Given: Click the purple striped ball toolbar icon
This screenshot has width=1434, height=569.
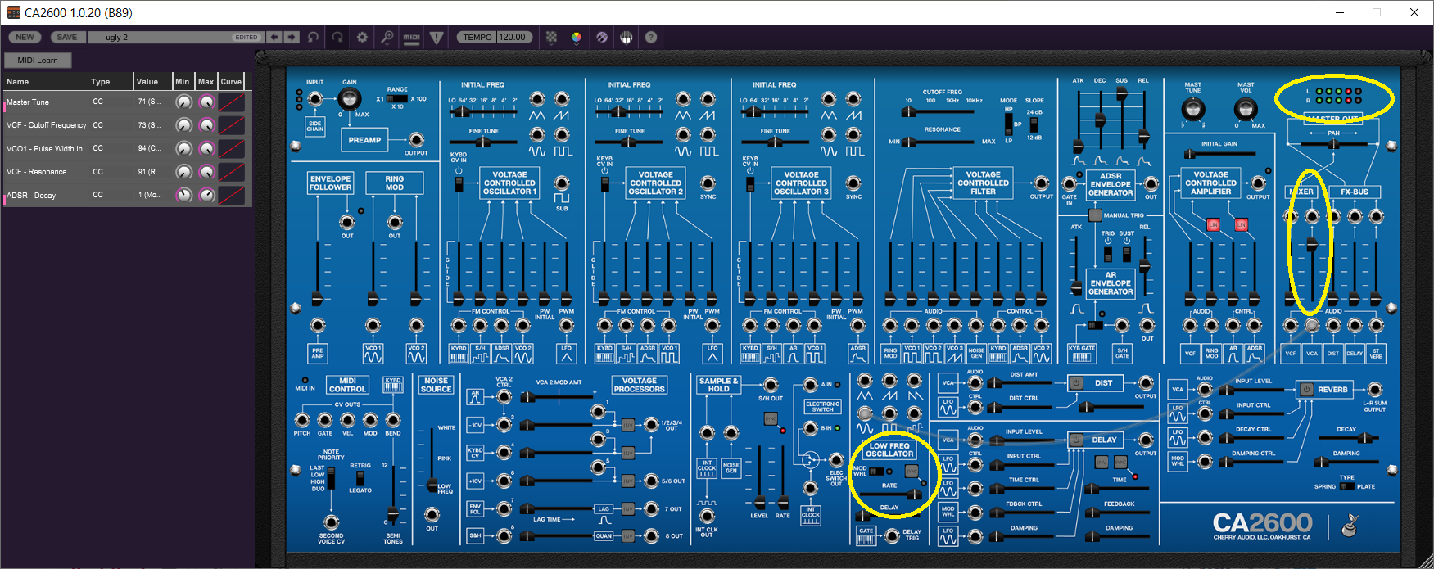Looking at the screenshot, I should (x=602, y=37).
